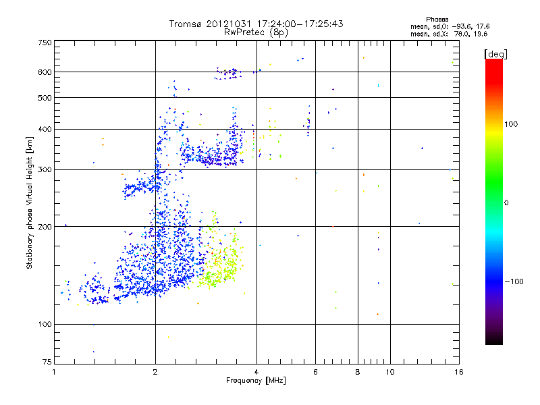Image resolution: width=540 pixels, height=405 pixels.
Task: Click the colorbar label '-100'
Action: [514, 281]
